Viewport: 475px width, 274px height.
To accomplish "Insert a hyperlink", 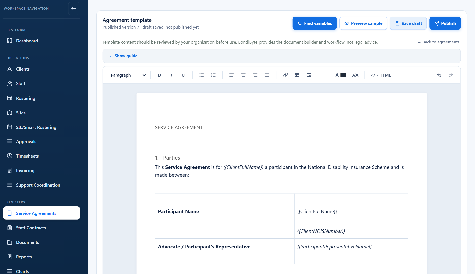I will coord(285,75).
